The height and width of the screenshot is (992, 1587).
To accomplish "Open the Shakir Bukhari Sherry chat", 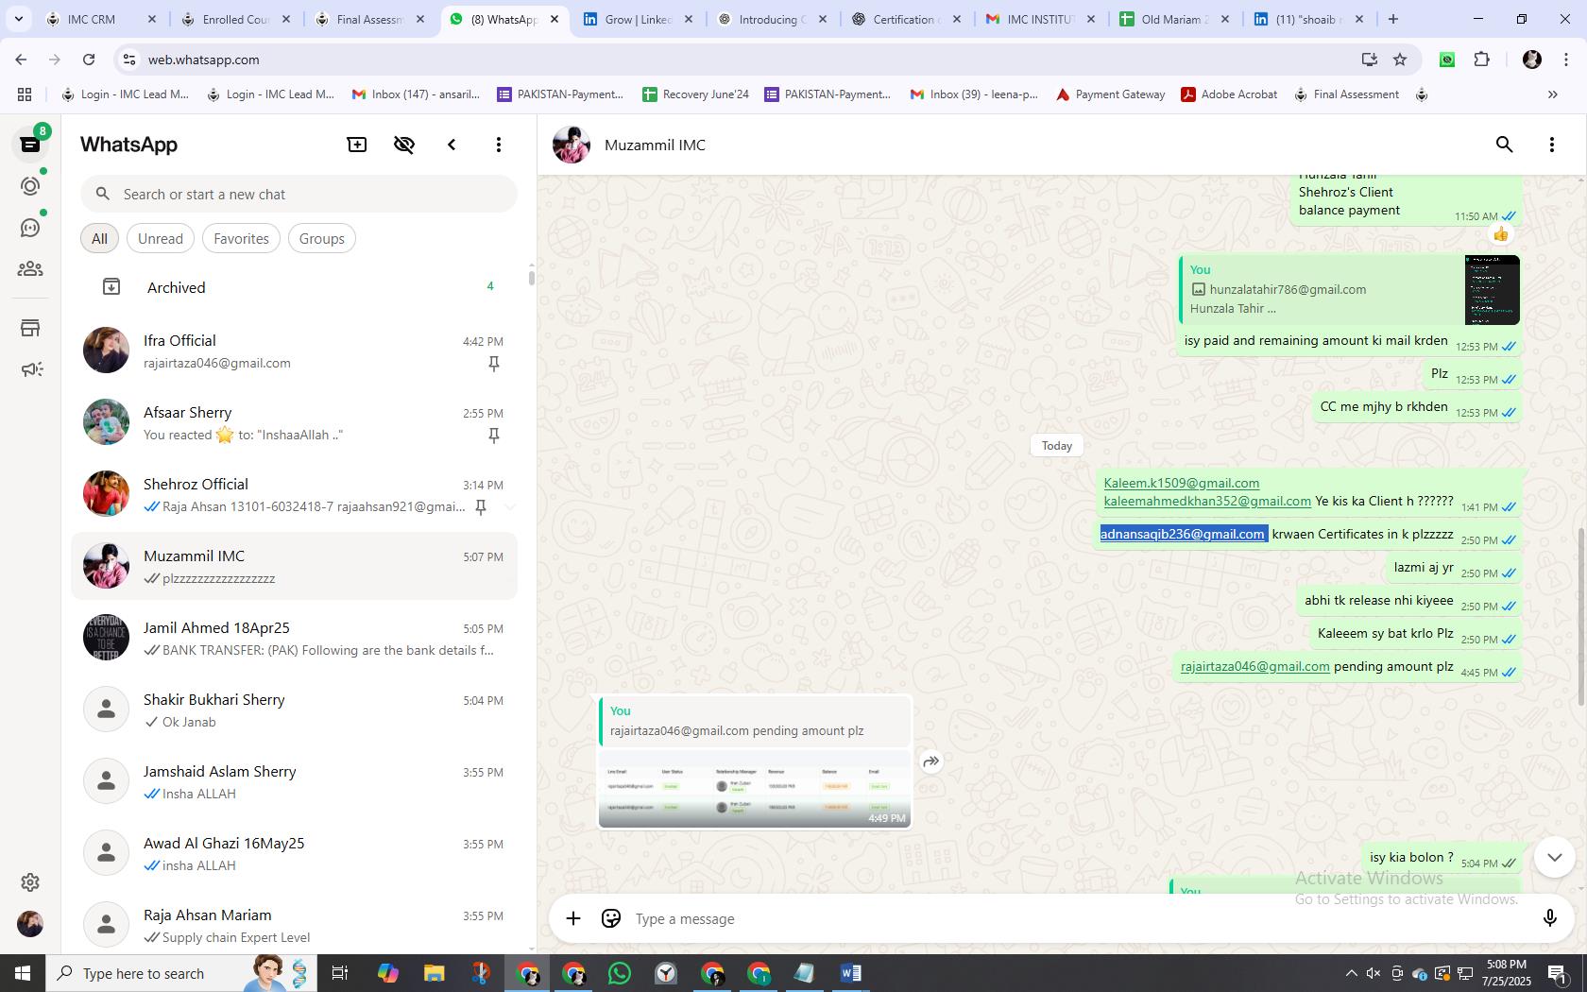I will 295,710.
